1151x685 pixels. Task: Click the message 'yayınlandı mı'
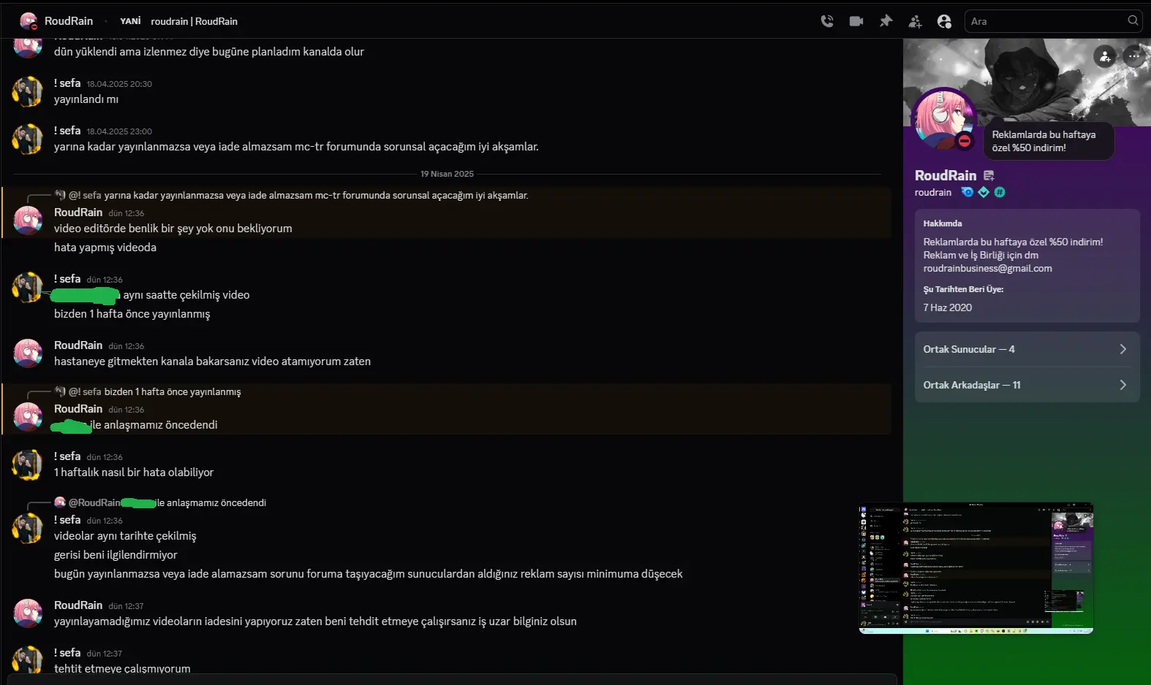click(86, 99)
